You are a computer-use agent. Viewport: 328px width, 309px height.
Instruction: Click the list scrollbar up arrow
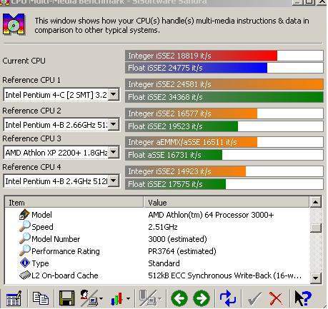coord(315,203)
